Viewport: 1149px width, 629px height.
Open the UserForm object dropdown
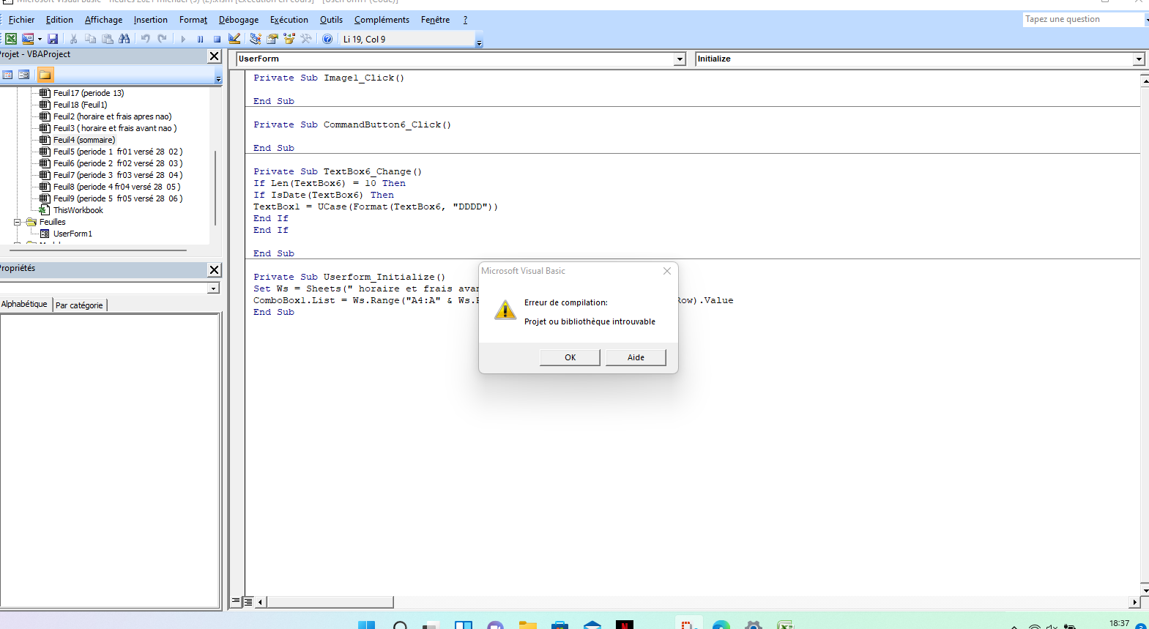680,59
